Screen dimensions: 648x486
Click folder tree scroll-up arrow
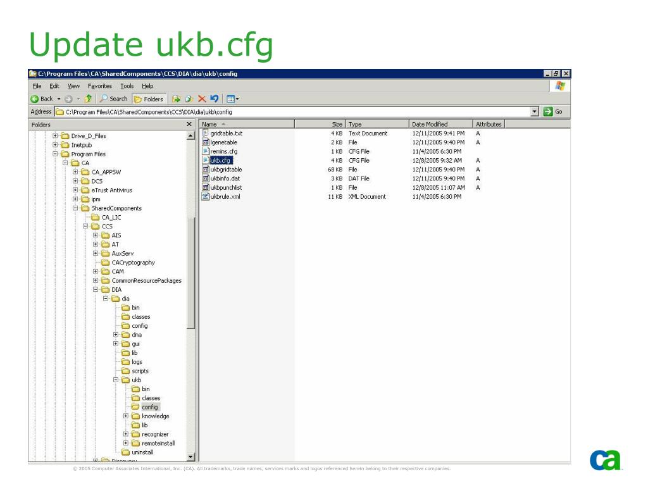190,135
